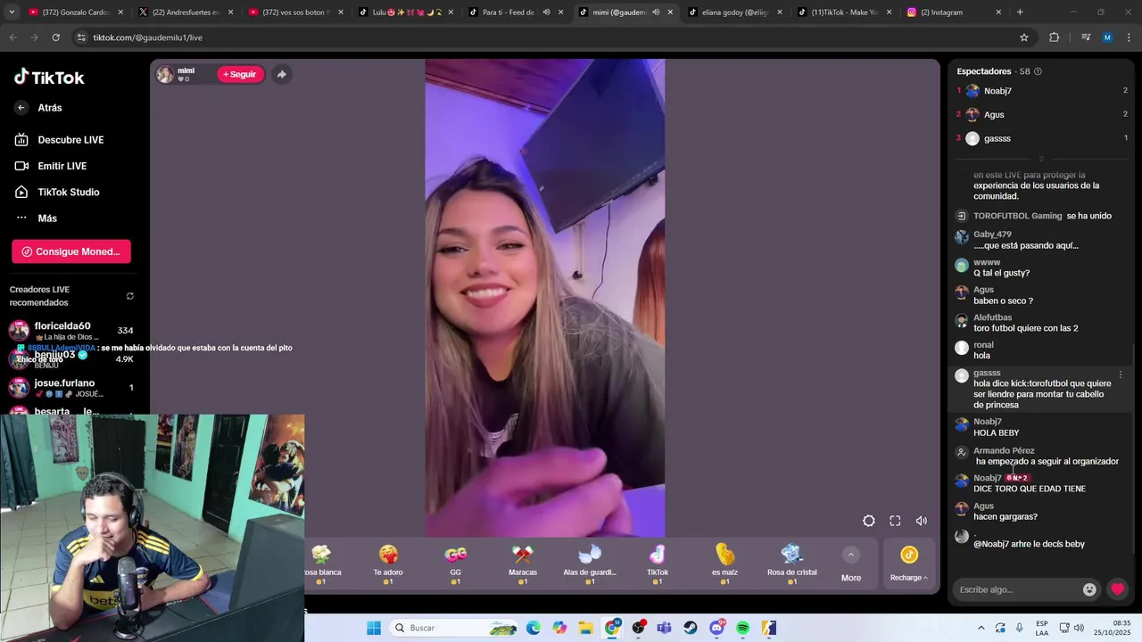Show hidden system tray icons
The image size is (1142, 642).
(981, 628)
